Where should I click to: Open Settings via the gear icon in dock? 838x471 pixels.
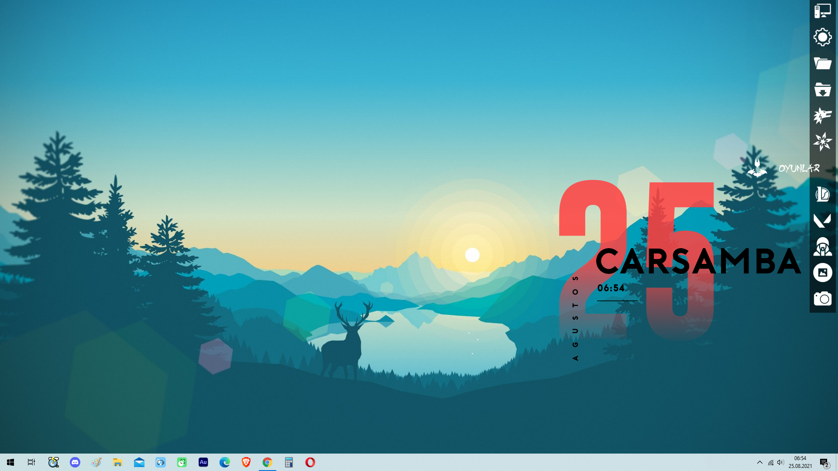click(822, 37)
